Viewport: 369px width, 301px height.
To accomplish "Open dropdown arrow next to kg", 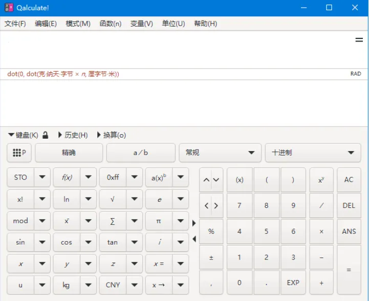I will click(88, 285).
